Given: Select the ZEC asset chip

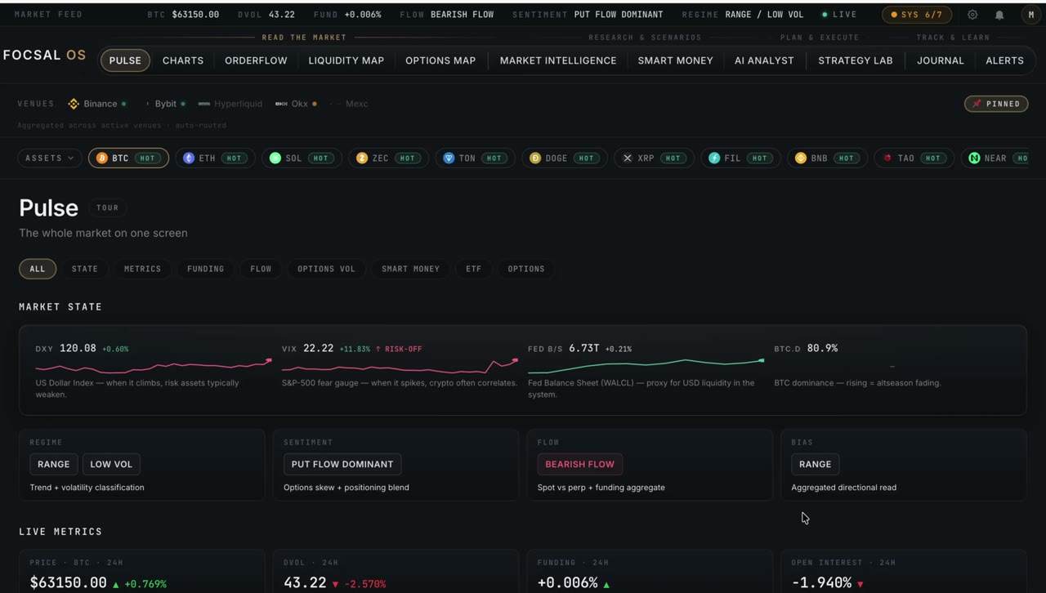Looking at the screenshot, I should click(x=388, y=158).
